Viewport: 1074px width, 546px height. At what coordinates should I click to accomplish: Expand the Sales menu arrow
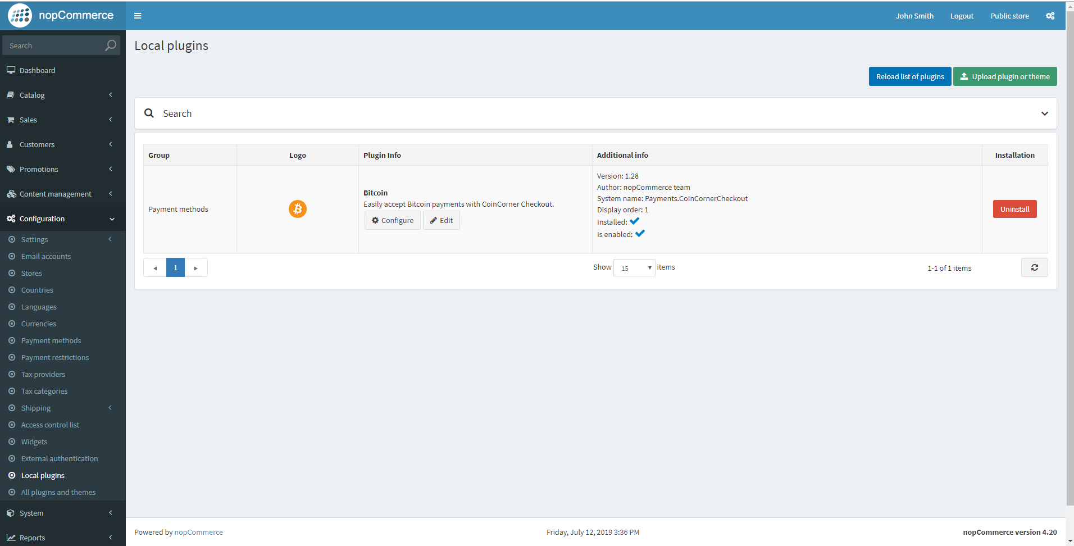pos(111,120)
